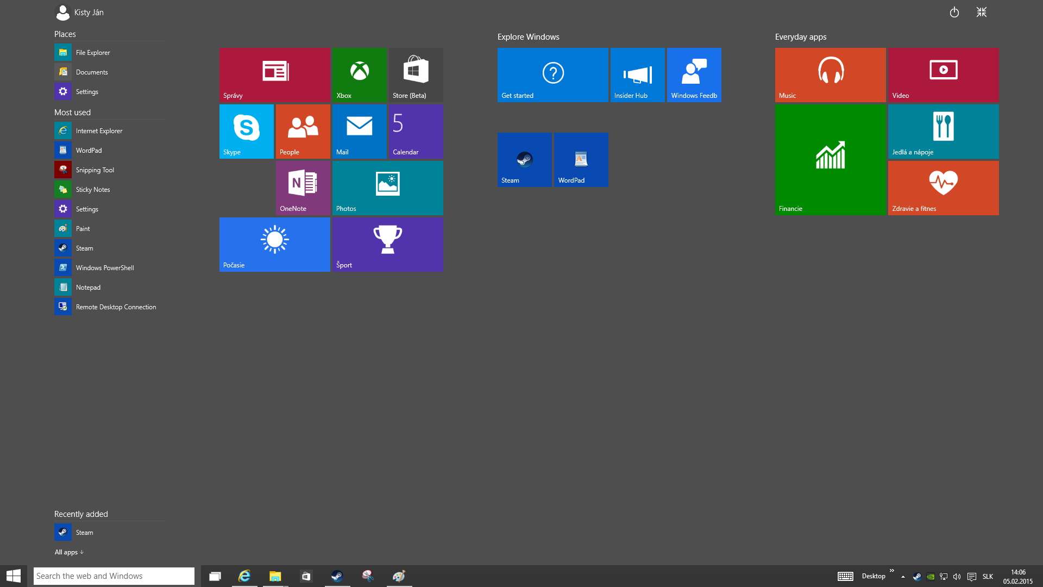Open the notifications action center icon
The image size is (1043, 587).
(972, 577)
